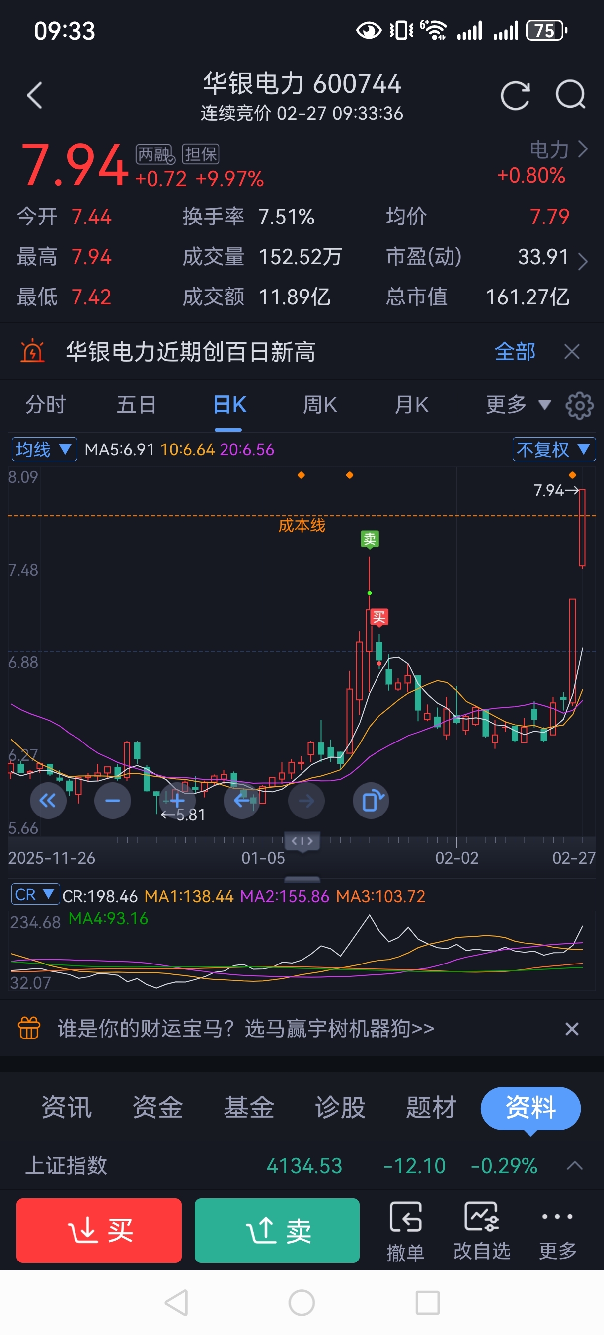Open 撤单 cancel order
The height and width of the screenshot is (1335, 604).
click(x=405, y=1231)
